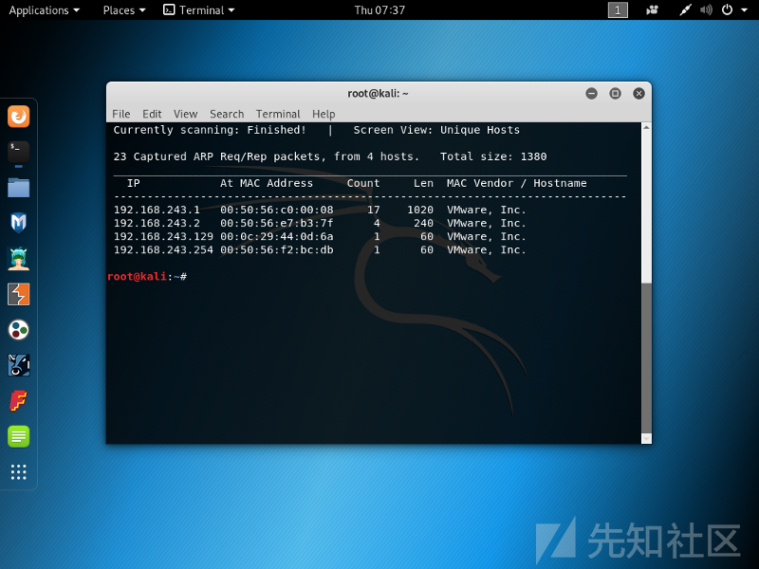The height and width of the screenshot is (569, 759).
Task: Open the Places menu
Action: [x=124, y=10]
